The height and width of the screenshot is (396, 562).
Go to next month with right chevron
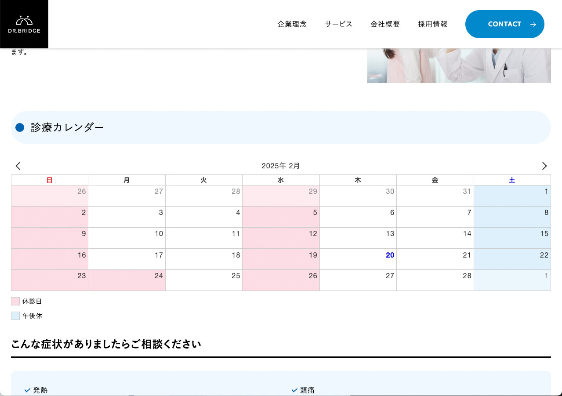point(544,166)
